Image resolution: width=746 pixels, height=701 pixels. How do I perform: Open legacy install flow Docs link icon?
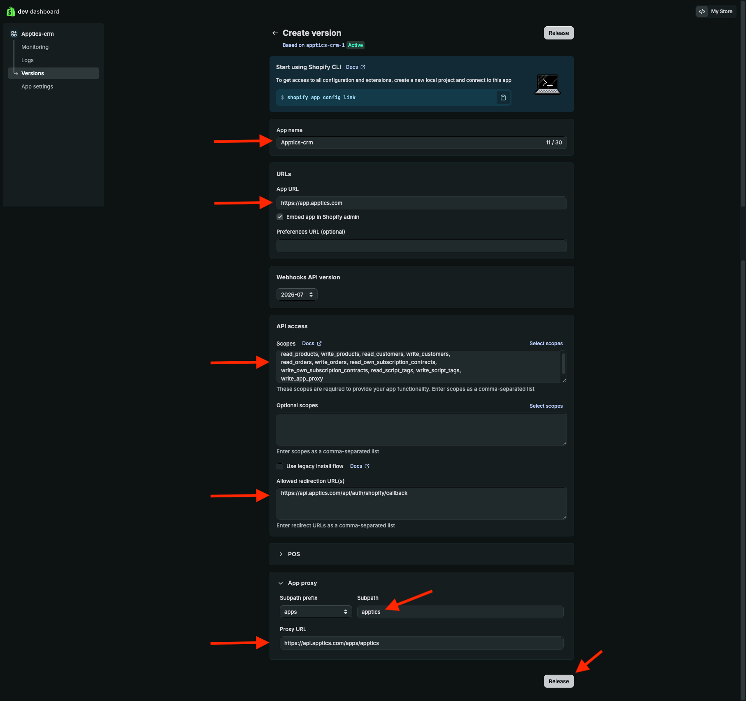point(367,466)
